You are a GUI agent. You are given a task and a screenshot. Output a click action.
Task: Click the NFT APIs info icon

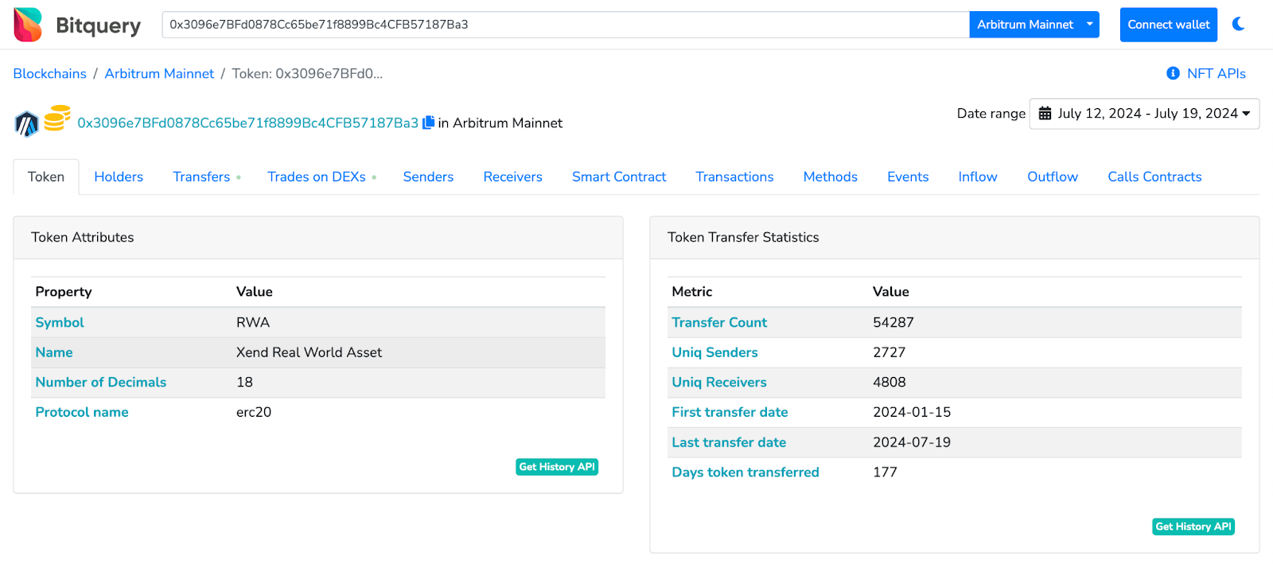pos(1173,73)
